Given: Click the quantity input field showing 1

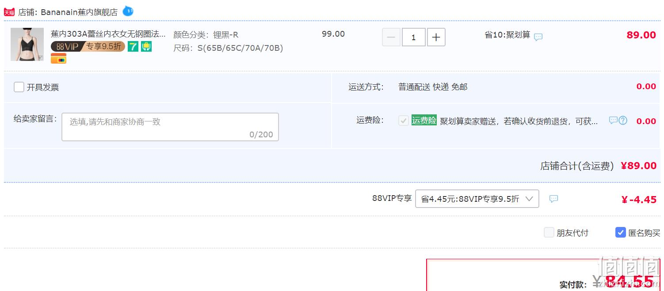Looking at the screenshot, I should tap(414, 38).
